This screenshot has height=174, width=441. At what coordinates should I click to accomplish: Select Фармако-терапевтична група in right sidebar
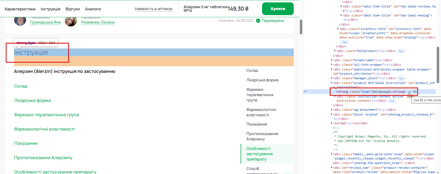pos(260,95)
